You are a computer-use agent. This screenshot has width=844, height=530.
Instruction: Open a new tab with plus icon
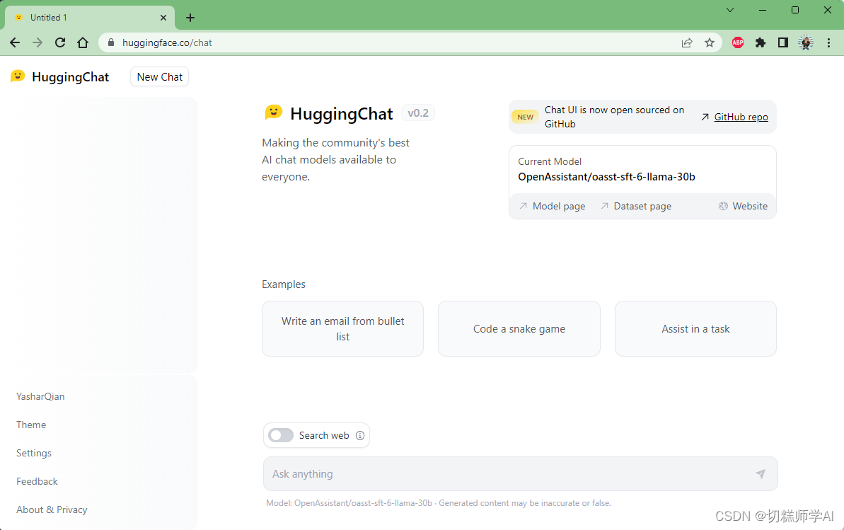point(190,18)
